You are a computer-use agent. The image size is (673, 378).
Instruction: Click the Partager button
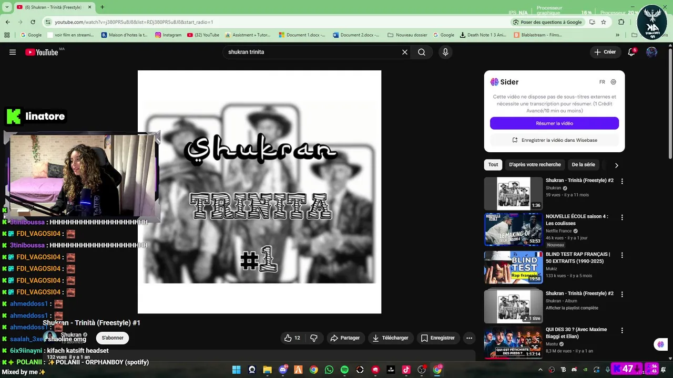click(x=345, y=338)
